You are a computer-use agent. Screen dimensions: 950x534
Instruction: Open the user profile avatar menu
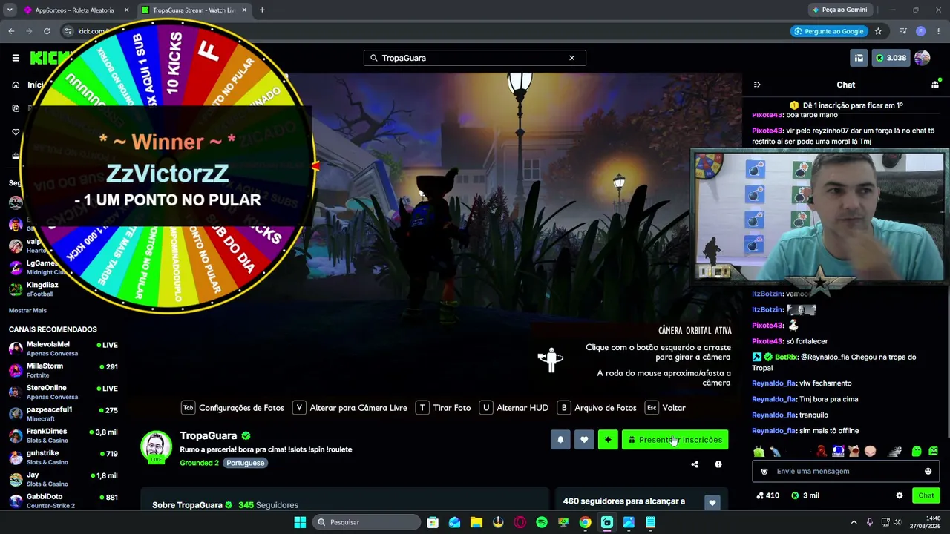click(x=923, y=58)
